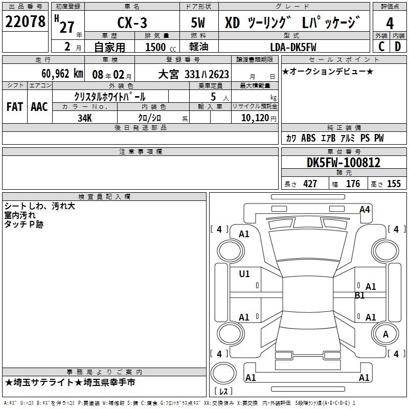
Task: Click the width value 176
Action: (x=353, y=184)
